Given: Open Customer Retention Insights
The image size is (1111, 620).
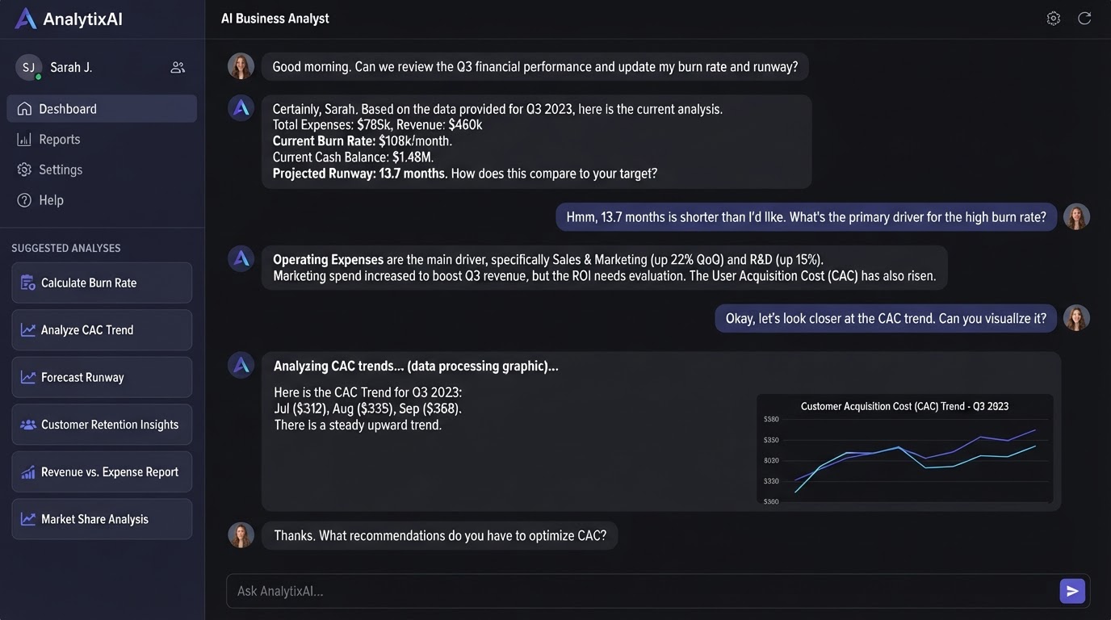Looking at the screenshot, I should pos(102,425).
